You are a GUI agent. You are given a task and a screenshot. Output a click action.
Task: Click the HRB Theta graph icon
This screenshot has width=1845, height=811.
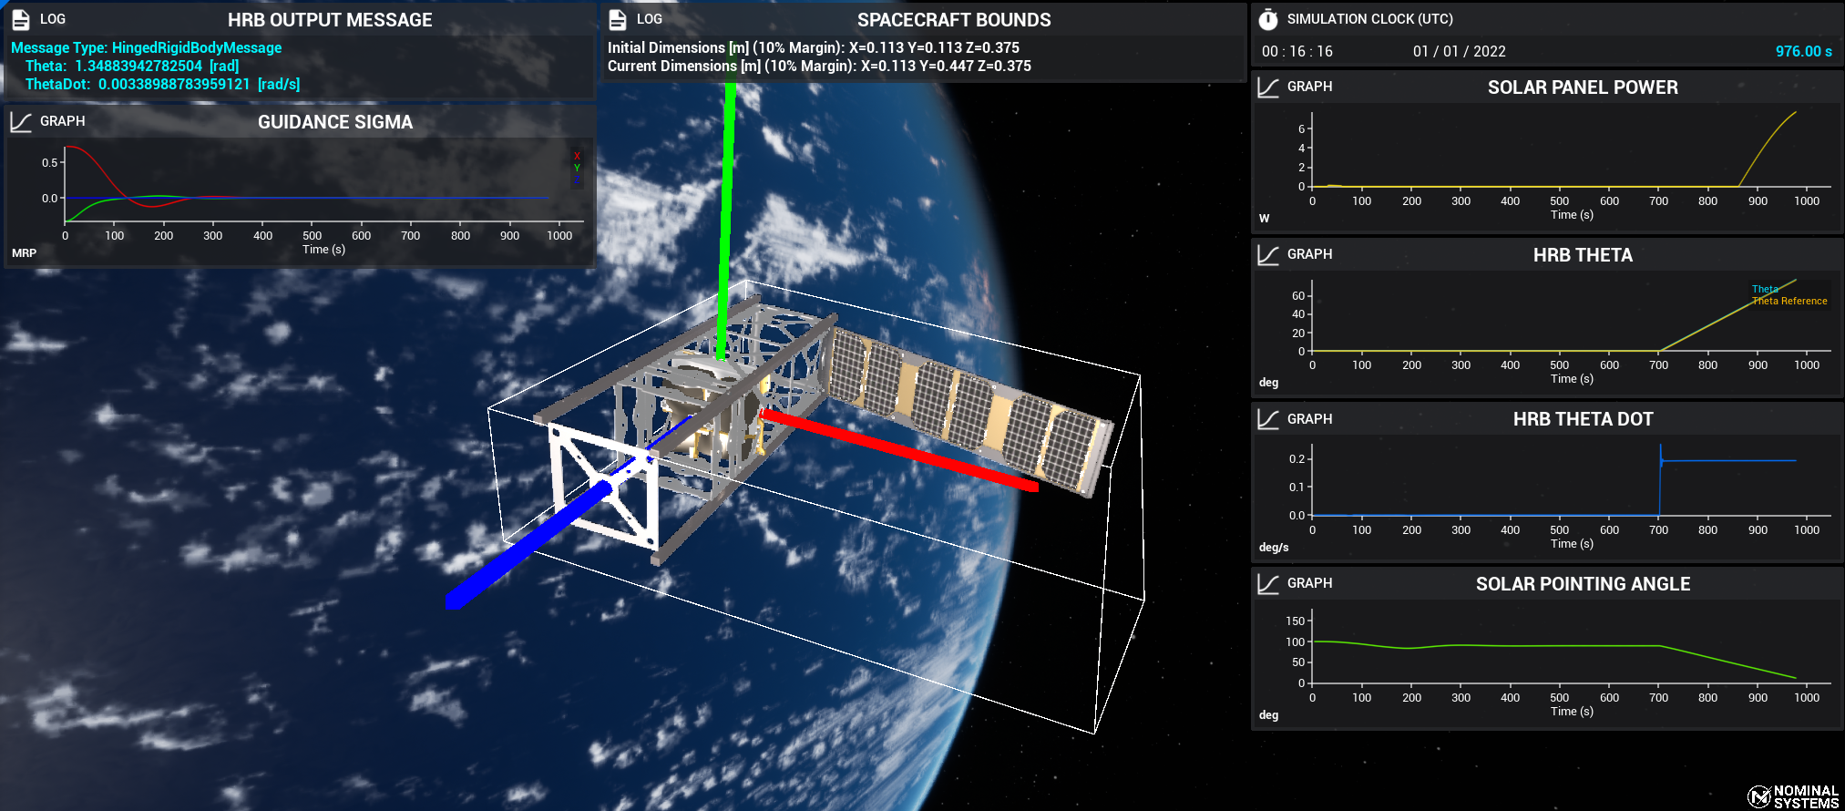(x=1267, y=255)
